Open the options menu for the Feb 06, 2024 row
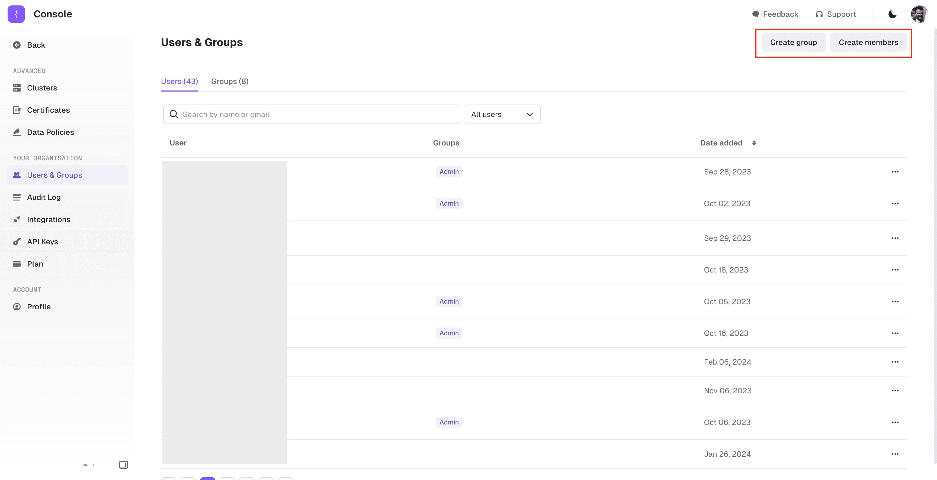Image resolution: width=937 pixels, height=480 pixels. pos(895,362)
